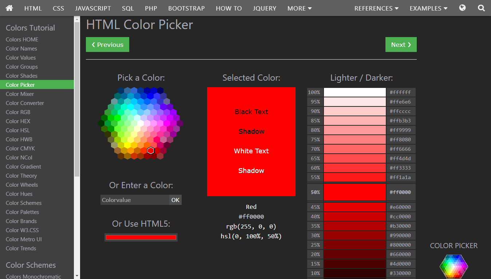Expand the REFERENCES dropdown

pos(376,8)
